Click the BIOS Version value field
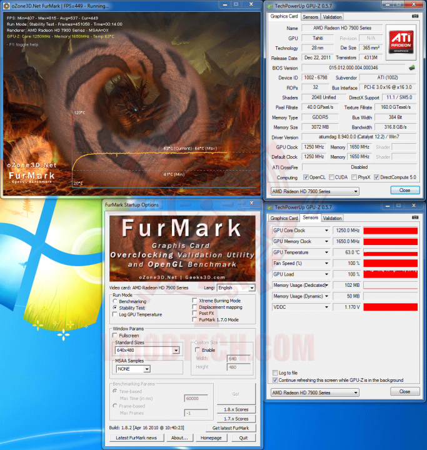 click(353, 67)
